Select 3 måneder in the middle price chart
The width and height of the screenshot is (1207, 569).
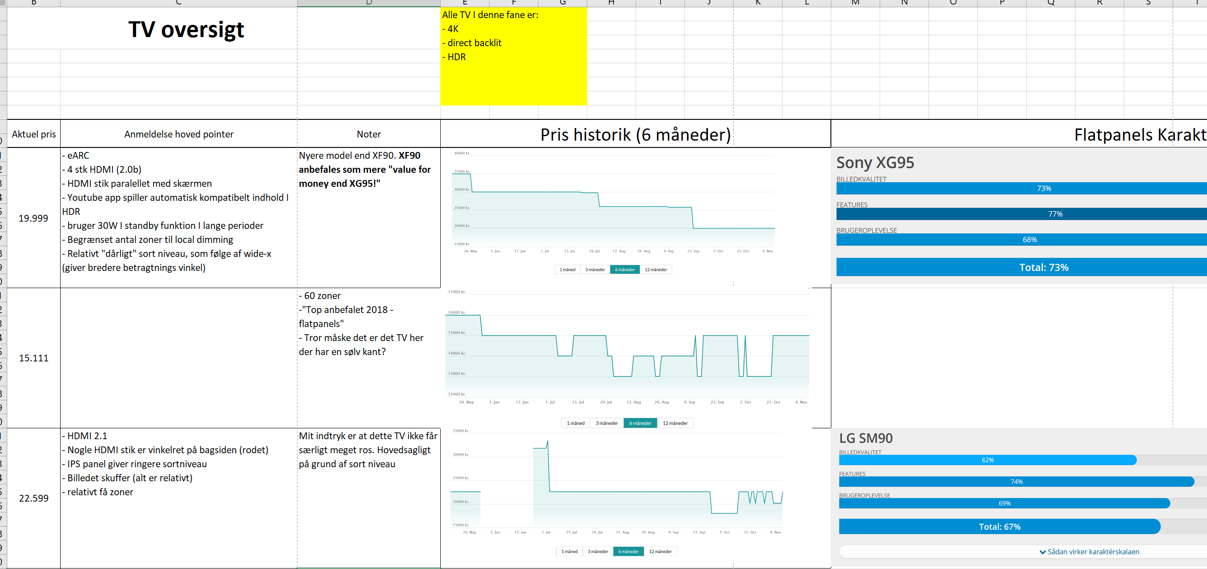606,423
